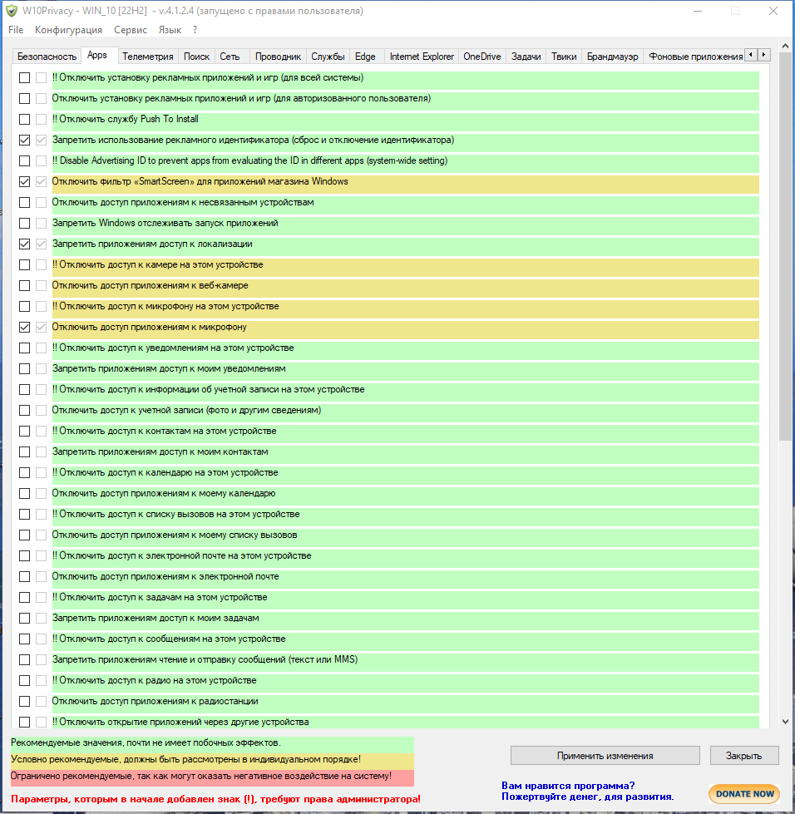Image resolution: width=795 pixels, height=814 pixels.
Task: Select text Отключить доступ приложениям к несвязанным устройствам
Action: [x=183, y=203]
